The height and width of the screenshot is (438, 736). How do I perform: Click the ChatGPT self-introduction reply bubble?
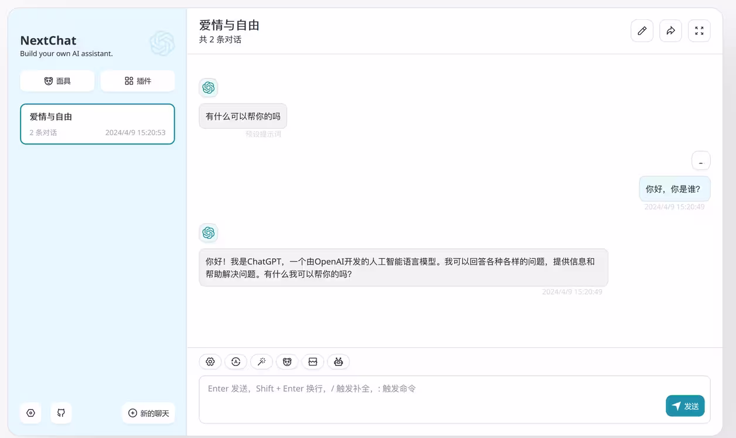pyautogui.click(x=403, y=268)
